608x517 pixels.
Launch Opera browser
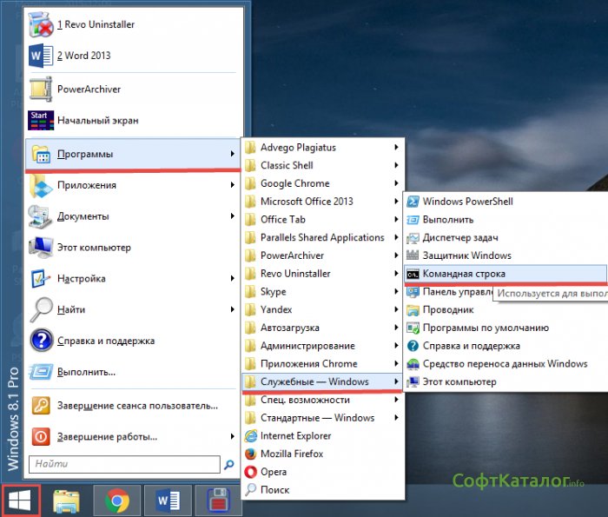coord(274,472)
